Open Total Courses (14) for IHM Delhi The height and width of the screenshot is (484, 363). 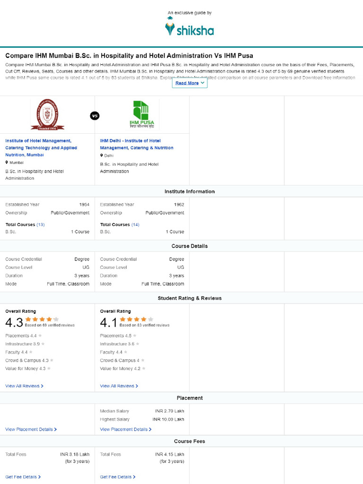pos(135,225)
